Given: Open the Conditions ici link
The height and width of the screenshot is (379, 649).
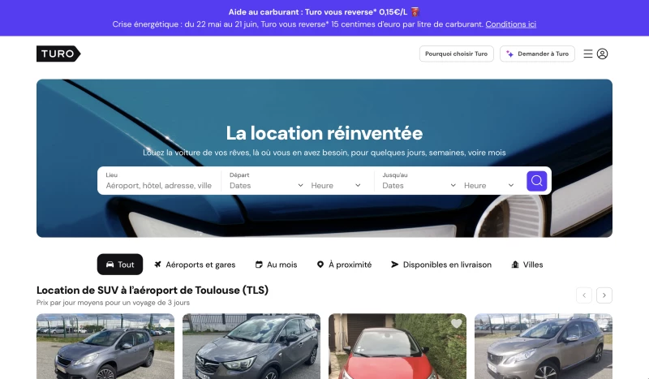Looking at the screenshot, I should click(x=511, y=24).
